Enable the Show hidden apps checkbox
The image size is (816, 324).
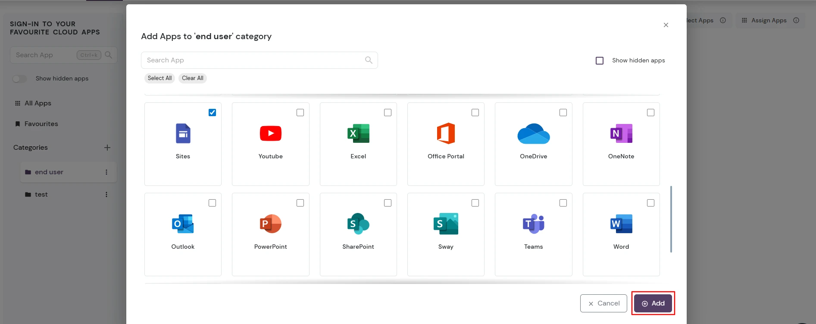pyautogui.click(x=600, y=61)
